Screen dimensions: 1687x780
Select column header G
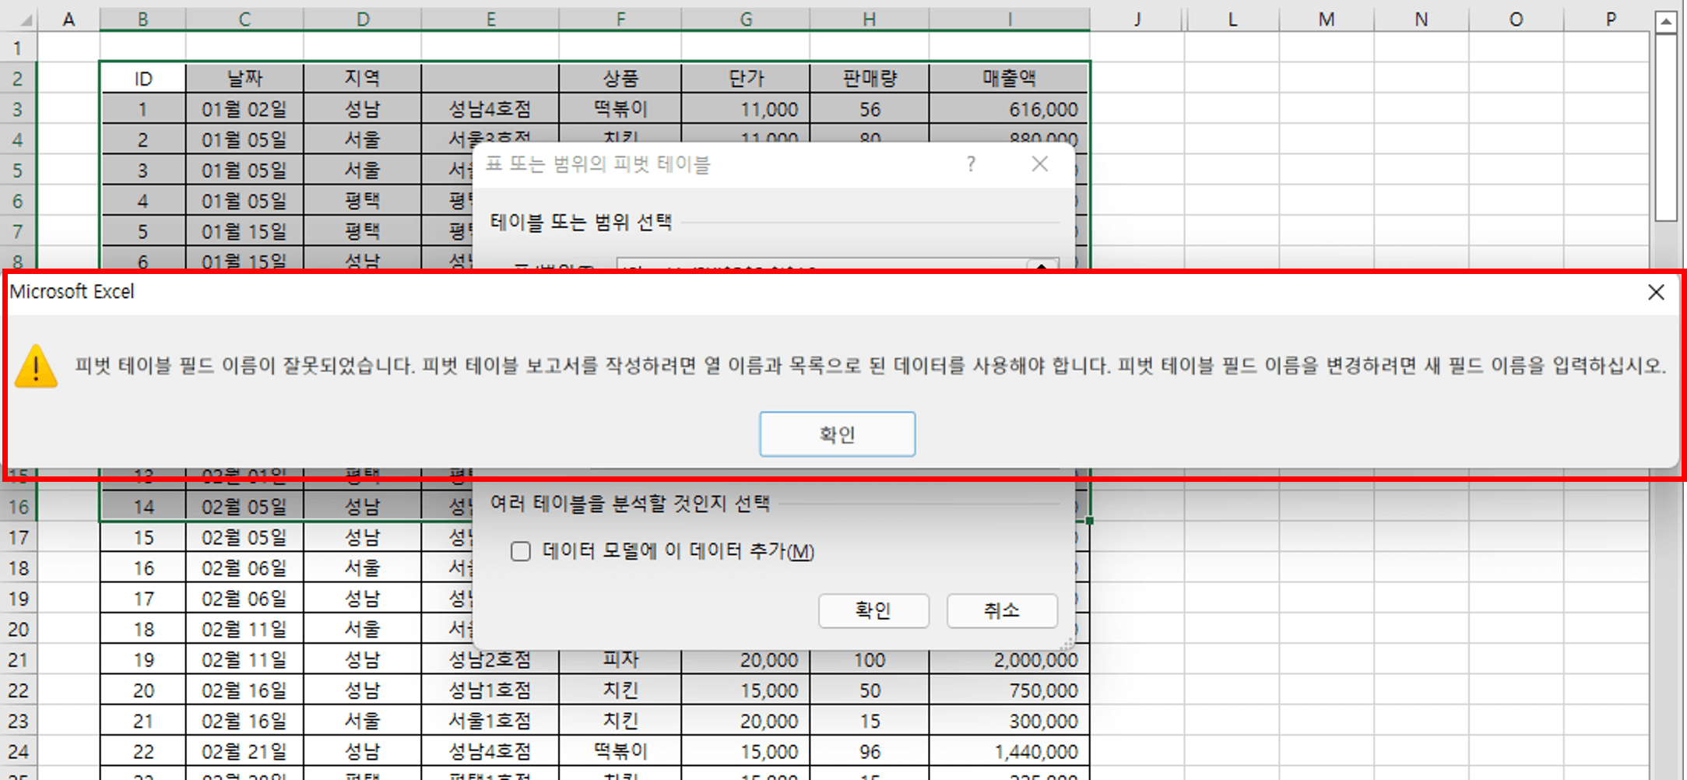tap(745, 19)
